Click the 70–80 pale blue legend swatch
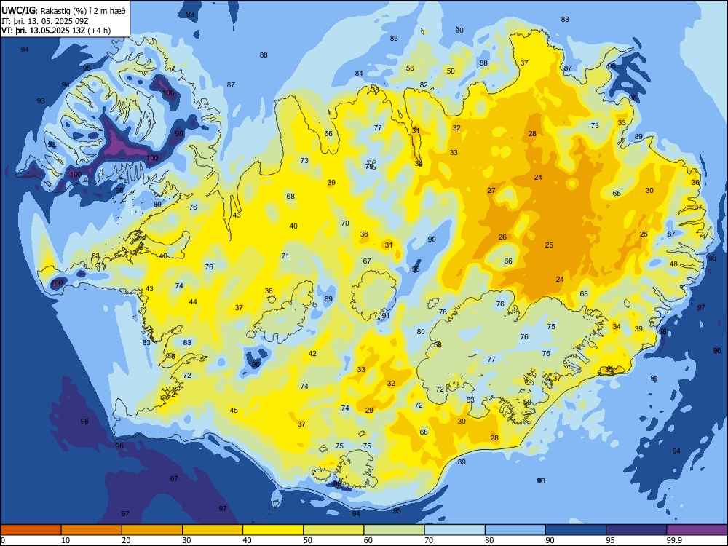This screenshot has height=546, width=728. (454, 530)
